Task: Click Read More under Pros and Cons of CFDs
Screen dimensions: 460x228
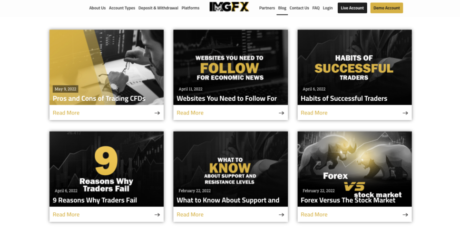Action: tap(66, 113)
